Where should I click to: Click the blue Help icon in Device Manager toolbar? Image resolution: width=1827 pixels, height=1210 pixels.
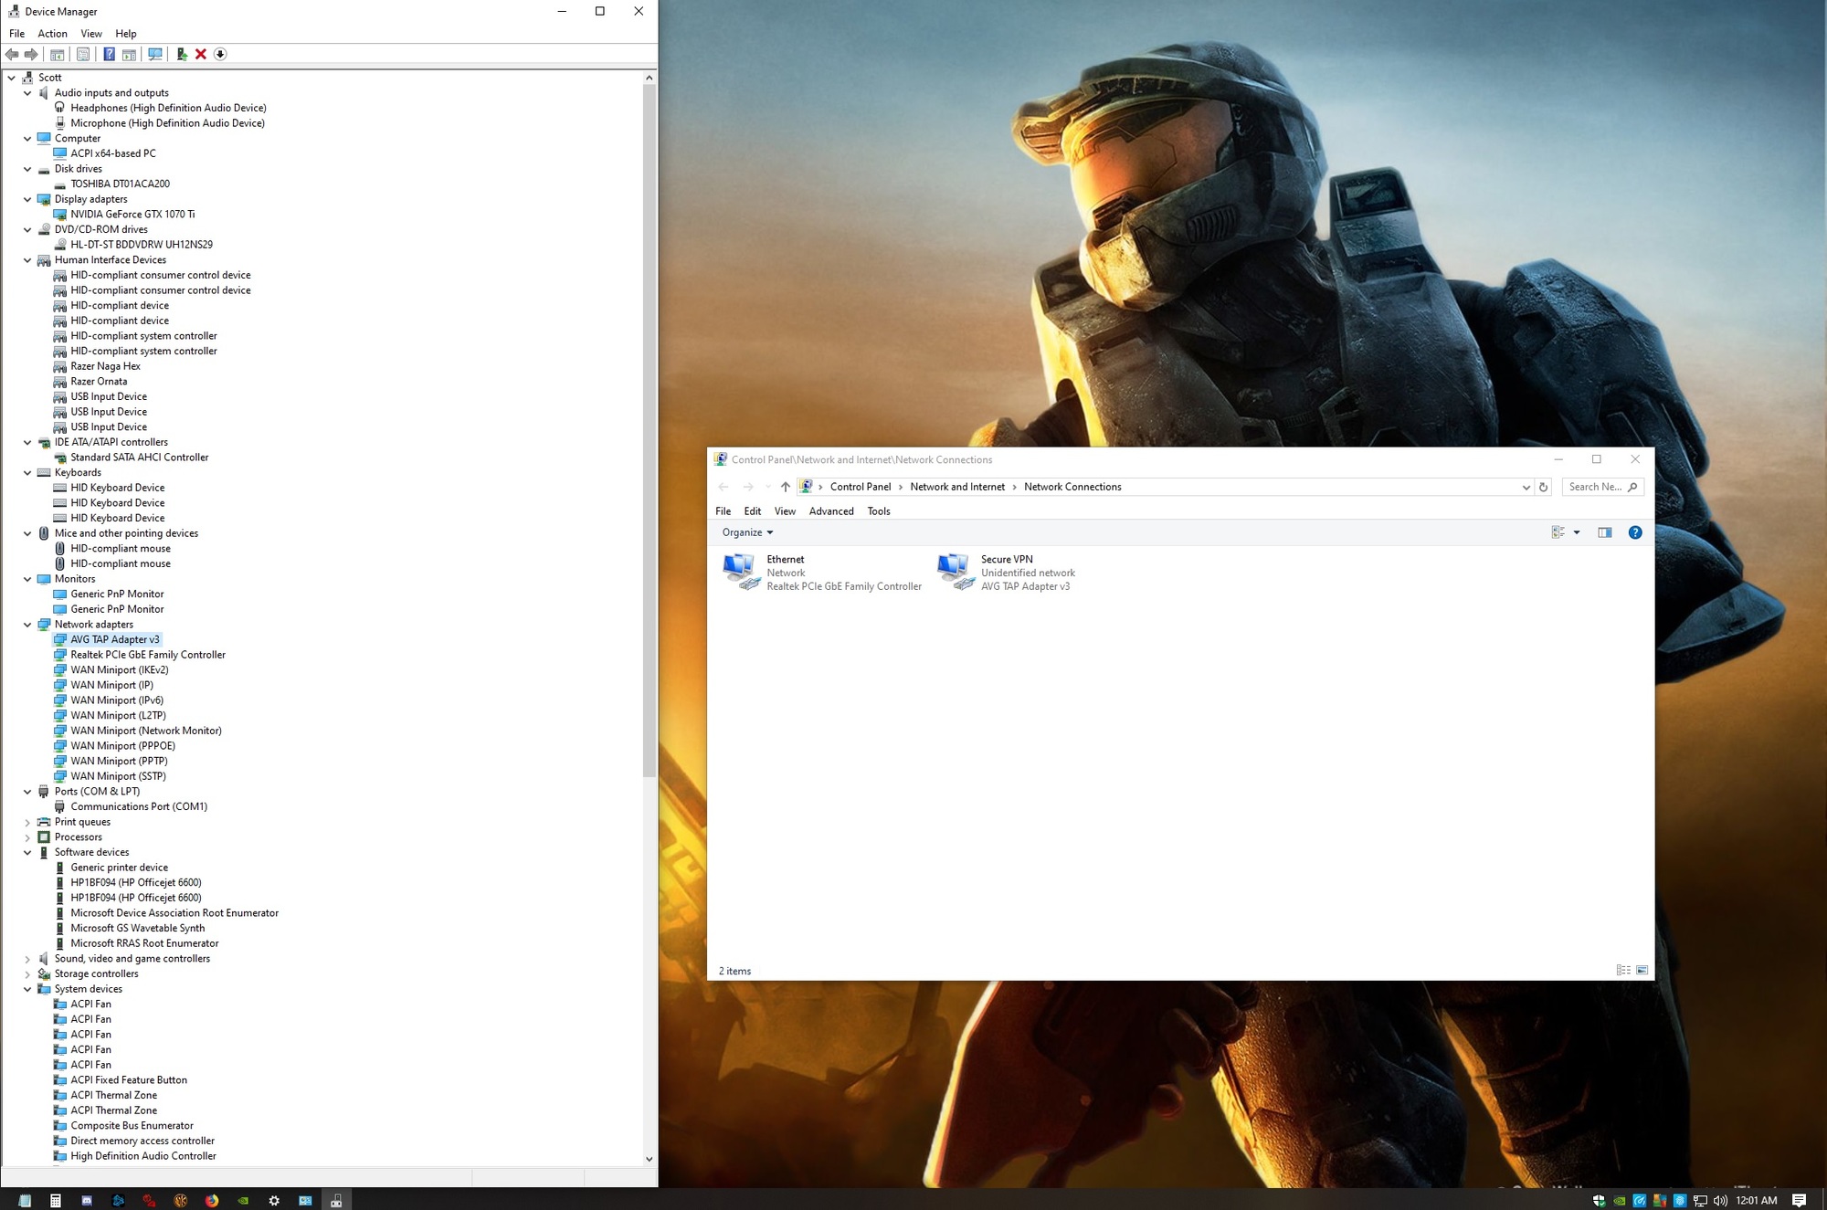point(109,55)
